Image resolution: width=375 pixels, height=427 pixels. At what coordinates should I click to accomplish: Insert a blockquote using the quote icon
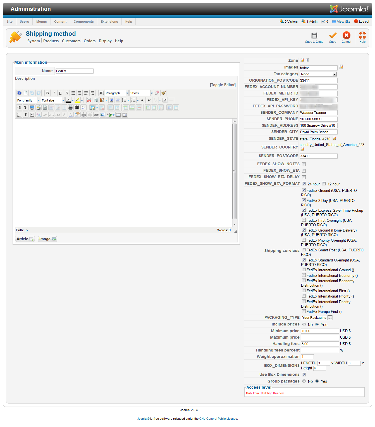point(101,93)
